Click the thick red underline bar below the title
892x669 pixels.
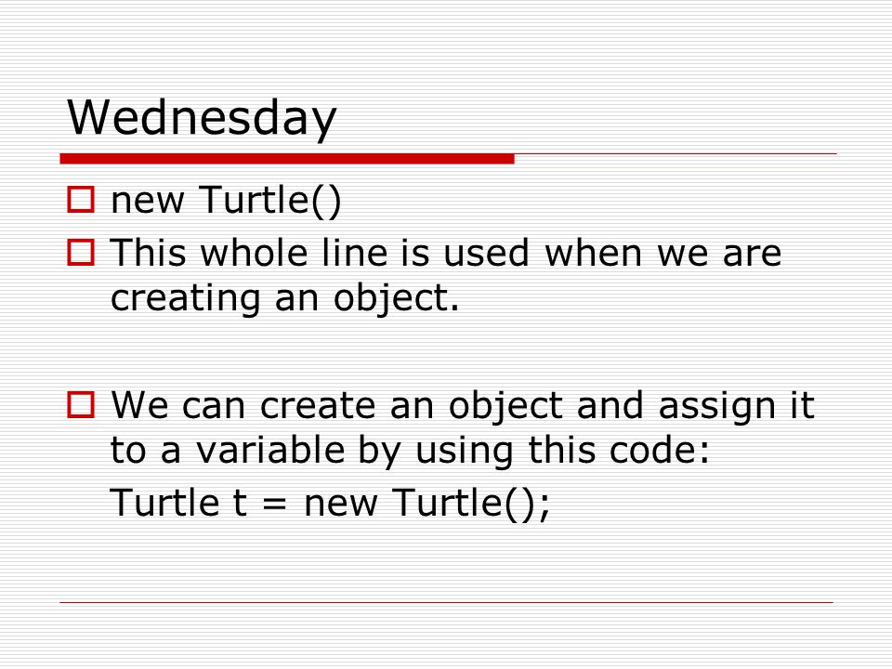287,159
